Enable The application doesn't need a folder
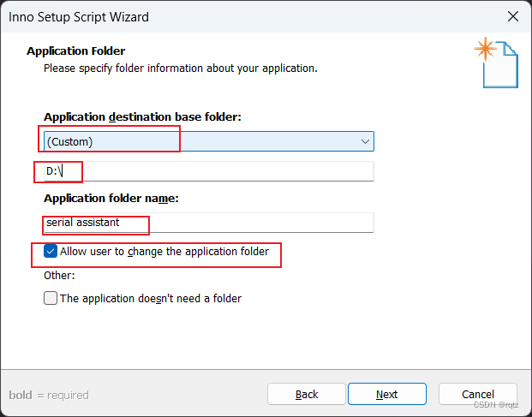This screenshot has height=417, width=532. 51,298
